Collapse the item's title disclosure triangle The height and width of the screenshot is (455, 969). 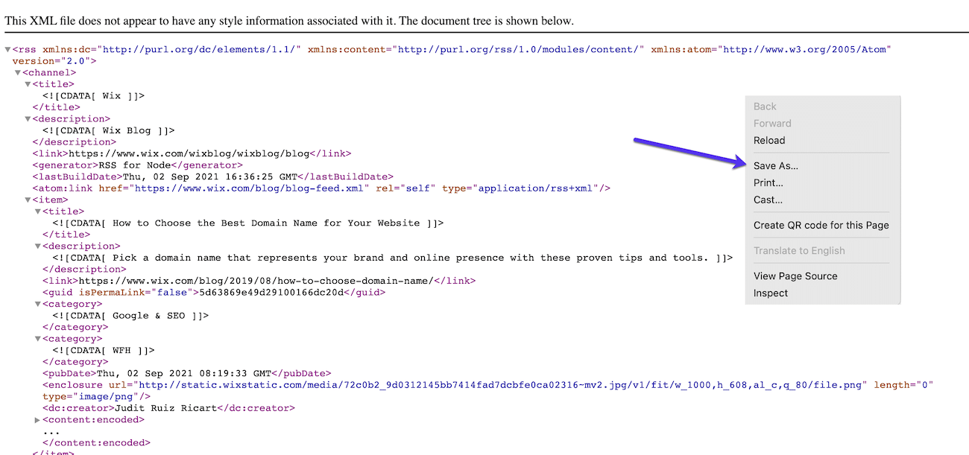[37, 211]
